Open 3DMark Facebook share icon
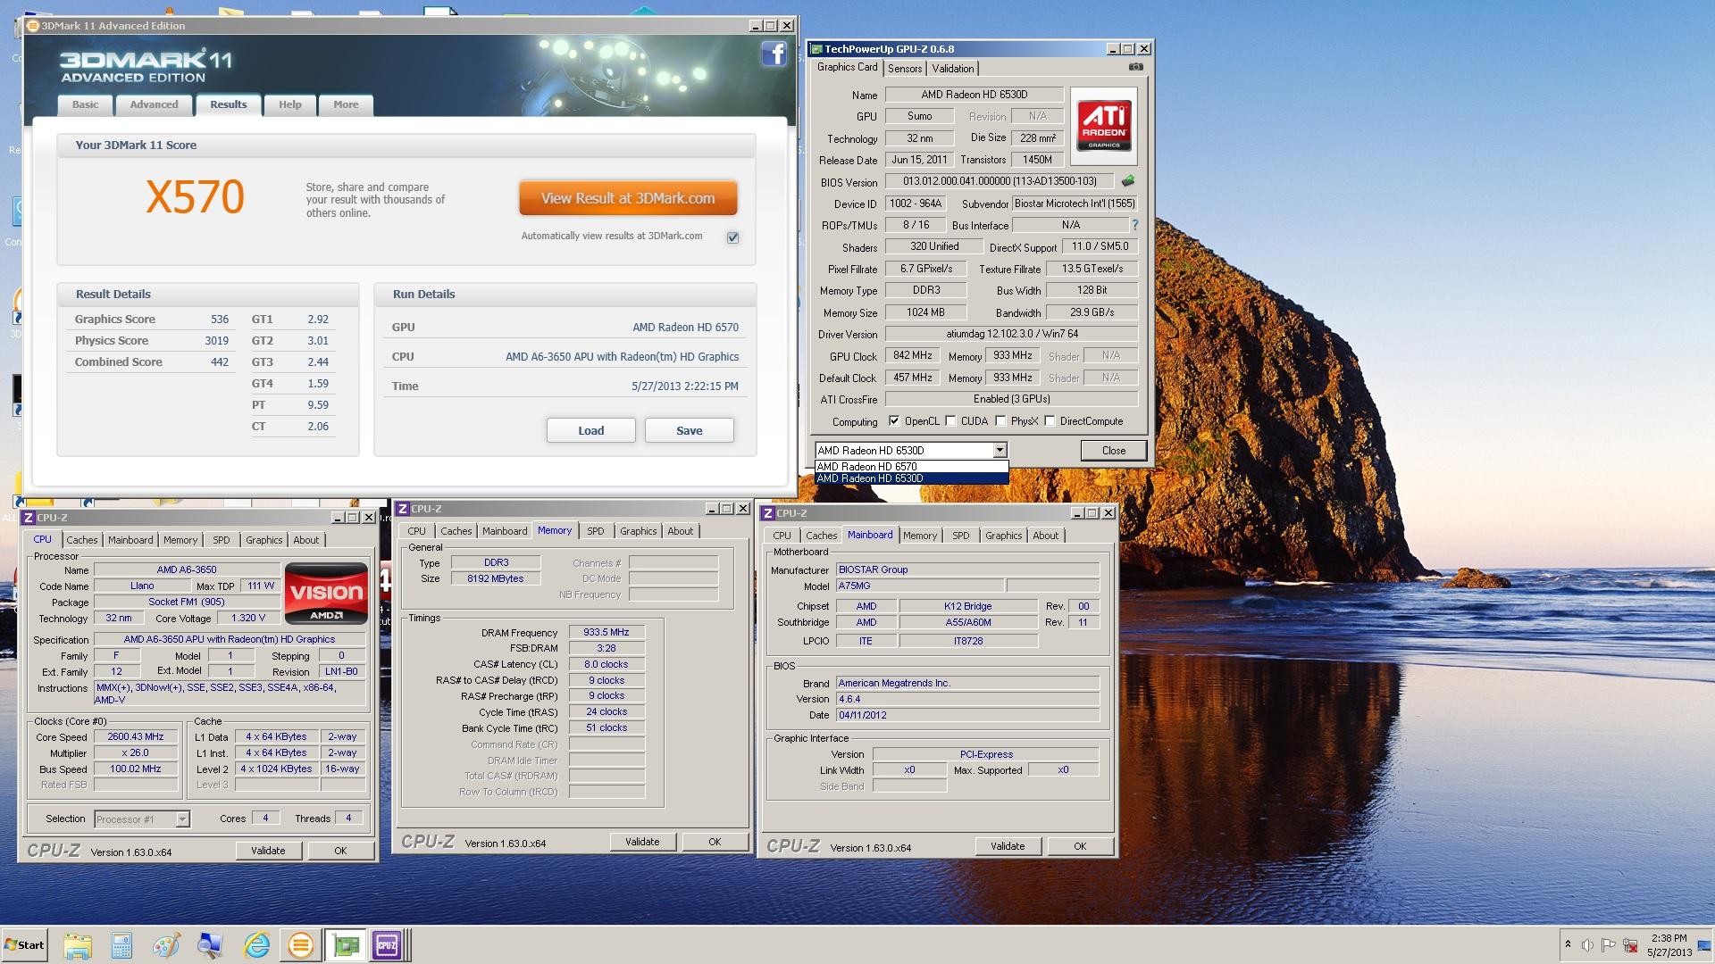 [774, 54]
